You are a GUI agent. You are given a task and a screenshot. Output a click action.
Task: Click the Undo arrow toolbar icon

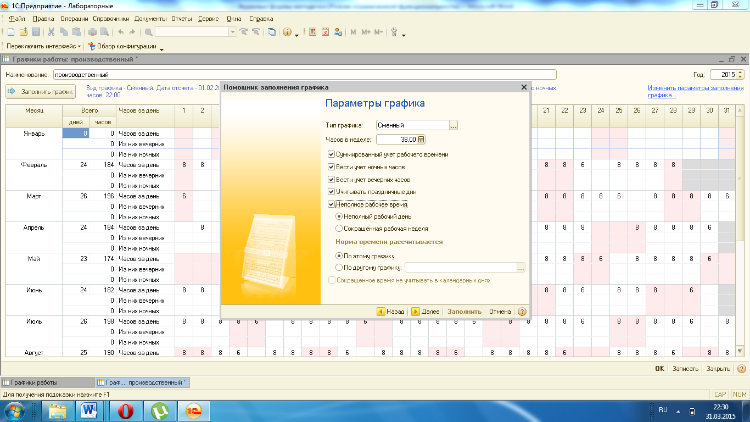(121, 32)
